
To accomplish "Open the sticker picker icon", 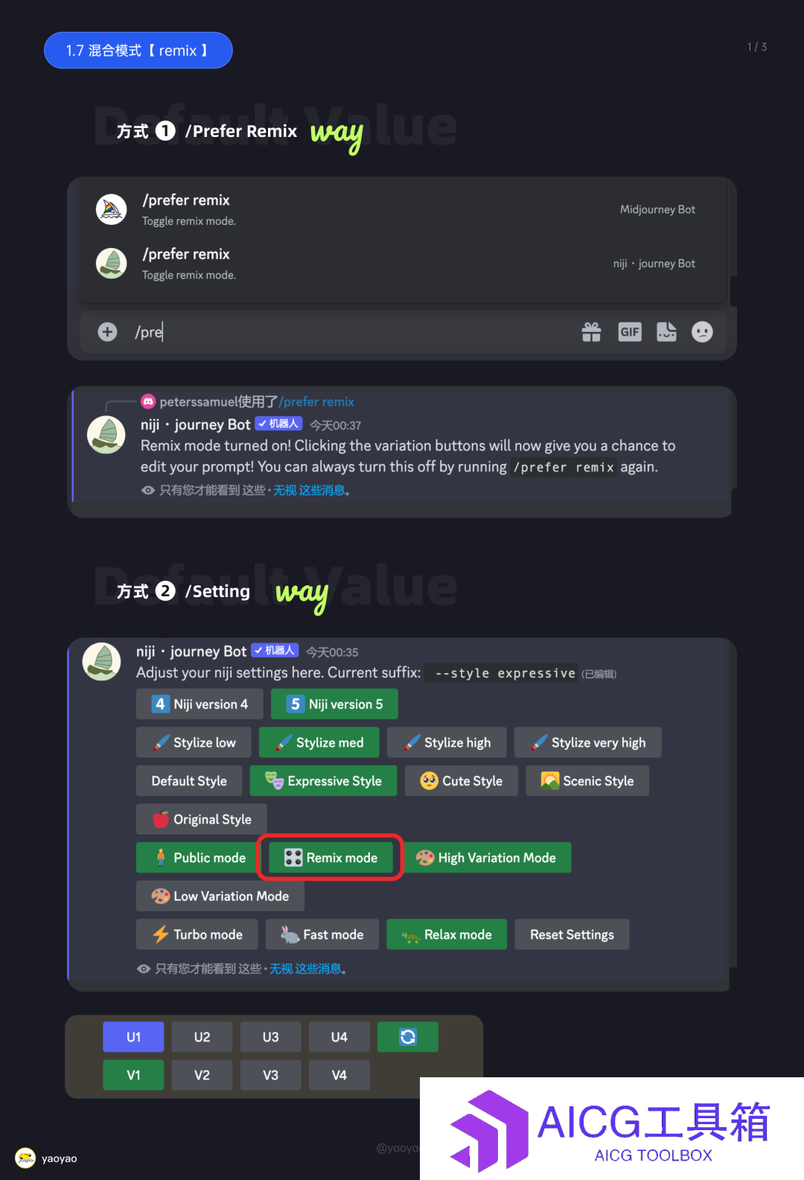I will [666, 332].
